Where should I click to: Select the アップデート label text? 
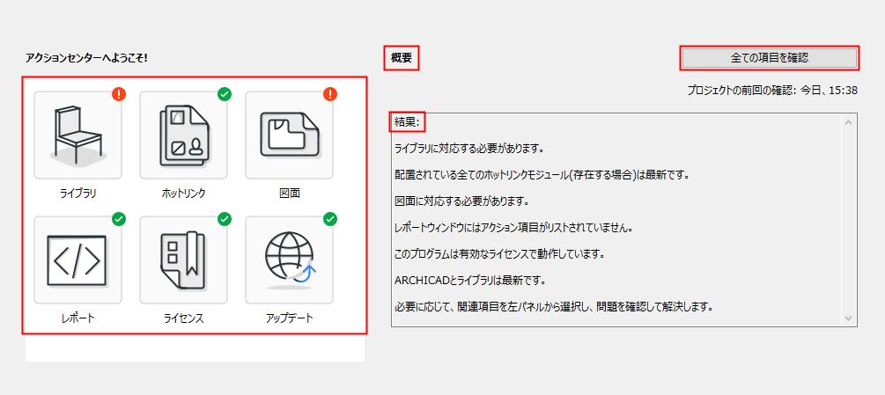point(290,318)
